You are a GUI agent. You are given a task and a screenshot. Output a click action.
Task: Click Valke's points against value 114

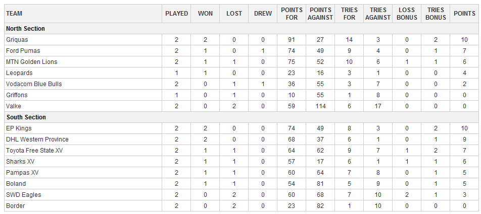point(321,106)
